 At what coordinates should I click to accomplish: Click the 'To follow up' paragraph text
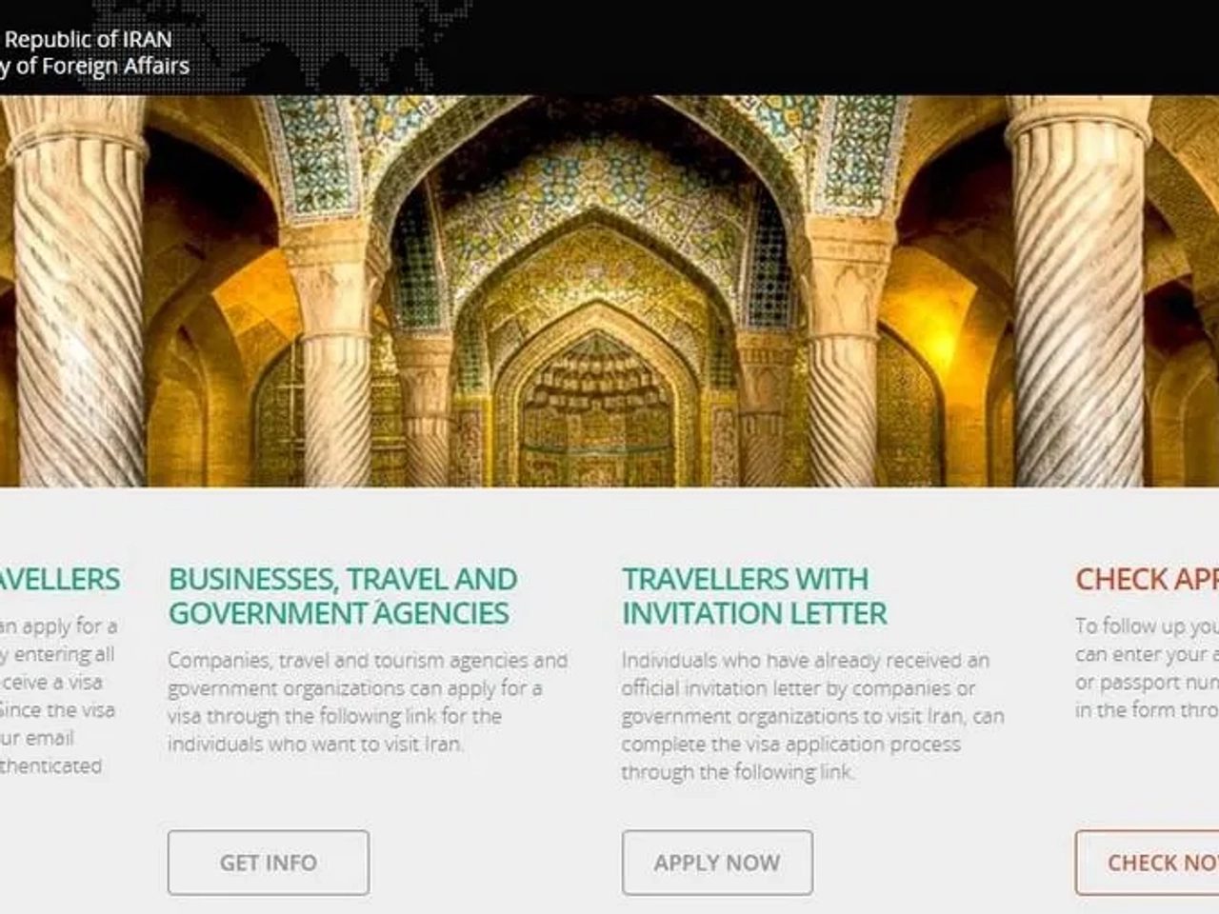pos(1147,667)
